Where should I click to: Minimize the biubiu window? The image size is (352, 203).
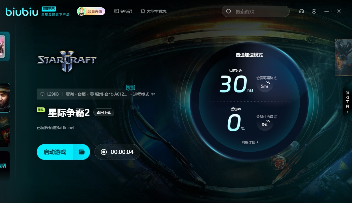pos(327,11)
